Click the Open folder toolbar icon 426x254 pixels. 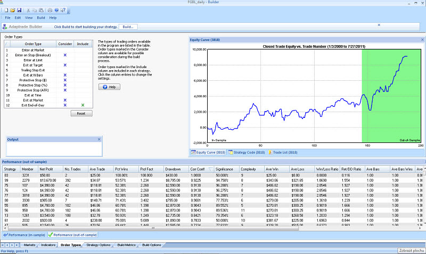tap(12, 10)
